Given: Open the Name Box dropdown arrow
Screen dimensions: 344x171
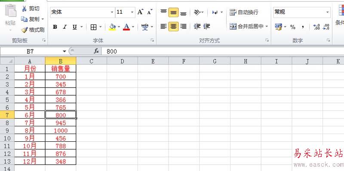Looking at the screenshot, I should pos(64,52).
